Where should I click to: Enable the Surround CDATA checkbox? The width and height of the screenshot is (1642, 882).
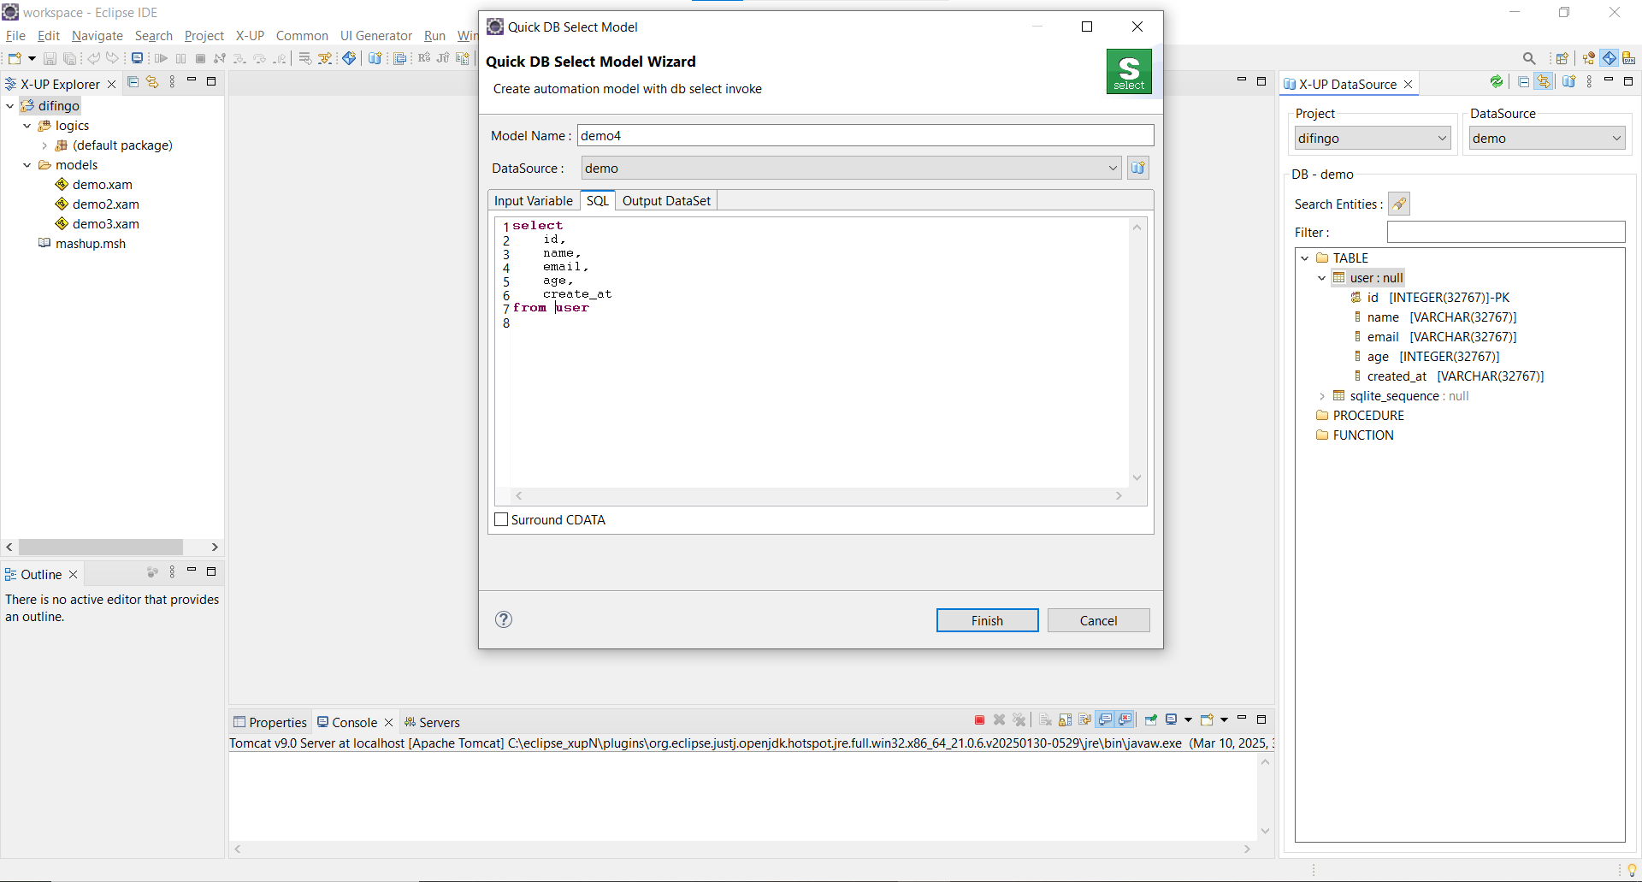(x=502, y=519)
